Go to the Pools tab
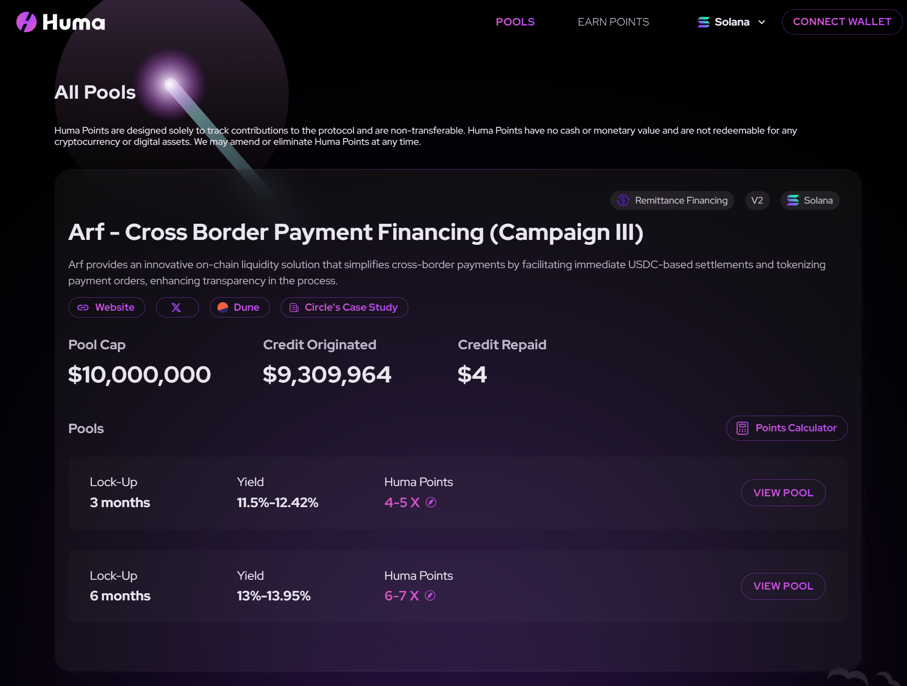Image resolution: width=907 pixels, height=686 pixels. (x=515, y=22)
